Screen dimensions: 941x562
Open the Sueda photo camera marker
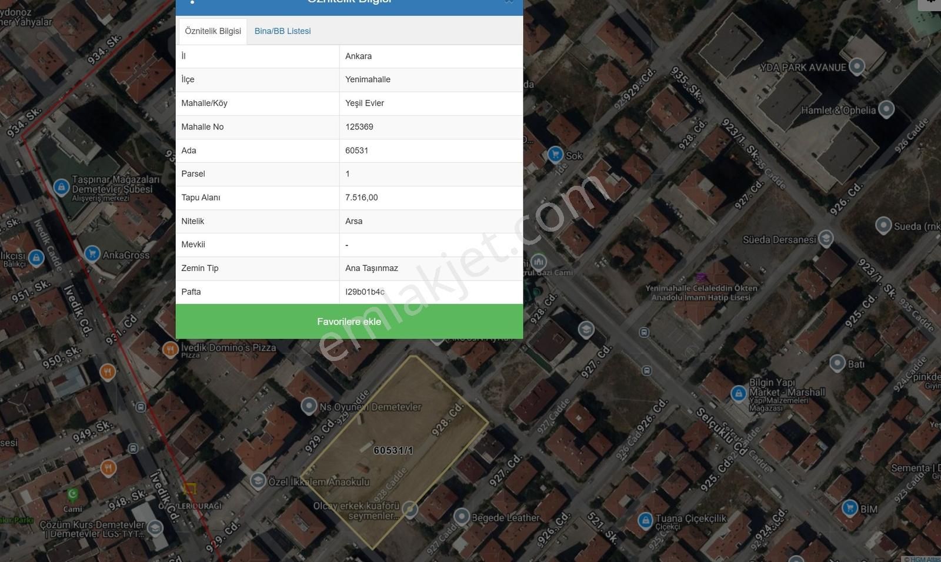885,225
